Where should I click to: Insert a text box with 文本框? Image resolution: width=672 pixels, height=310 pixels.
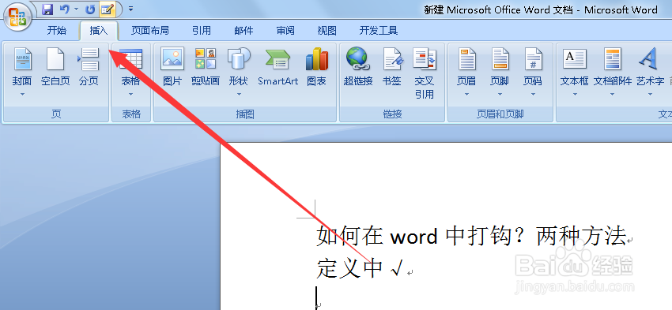pyautogui.click(x=575, y=66)
